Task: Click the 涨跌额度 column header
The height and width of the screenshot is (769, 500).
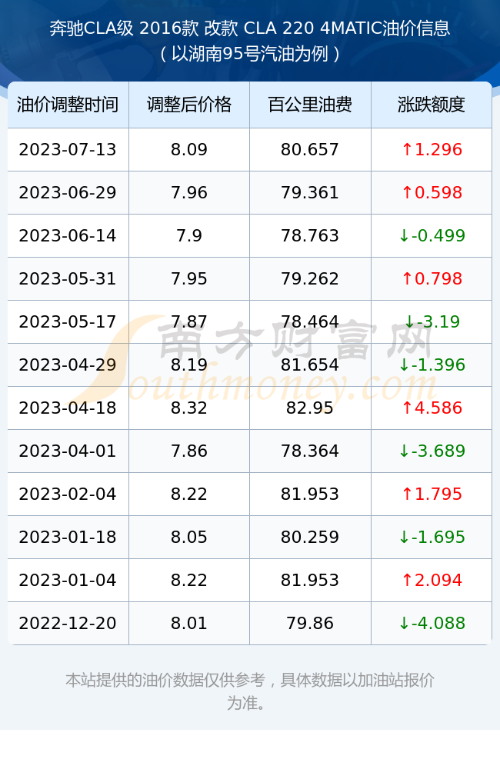Action: coord(432,105)
